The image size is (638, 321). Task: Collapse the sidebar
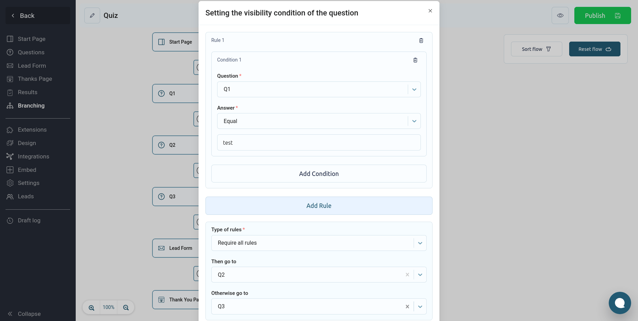tap(24, 314)
